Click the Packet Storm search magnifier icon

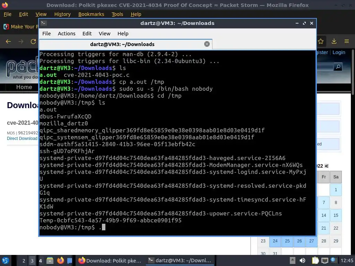pos(338,67)
